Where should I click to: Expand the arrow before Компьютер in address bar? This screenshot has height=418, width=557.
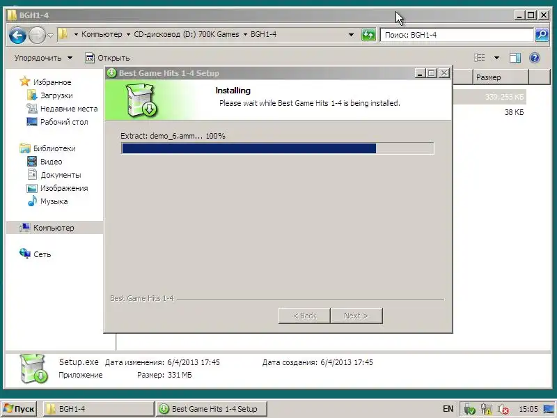coord(76,34)
